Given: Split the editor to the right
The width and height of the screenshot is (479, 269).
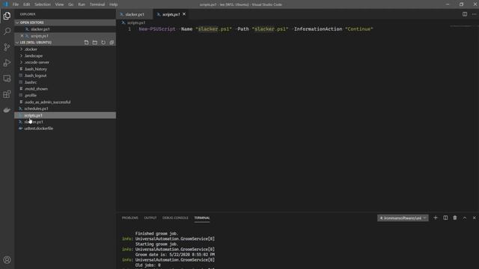Looking at the screenshot, I should coord(465,14).
